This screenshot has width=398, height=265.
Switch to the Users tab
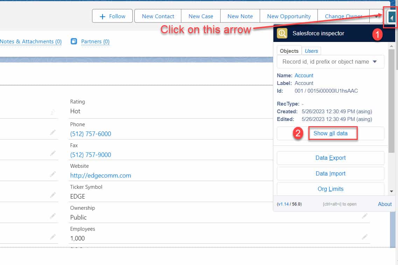point(311,51)
